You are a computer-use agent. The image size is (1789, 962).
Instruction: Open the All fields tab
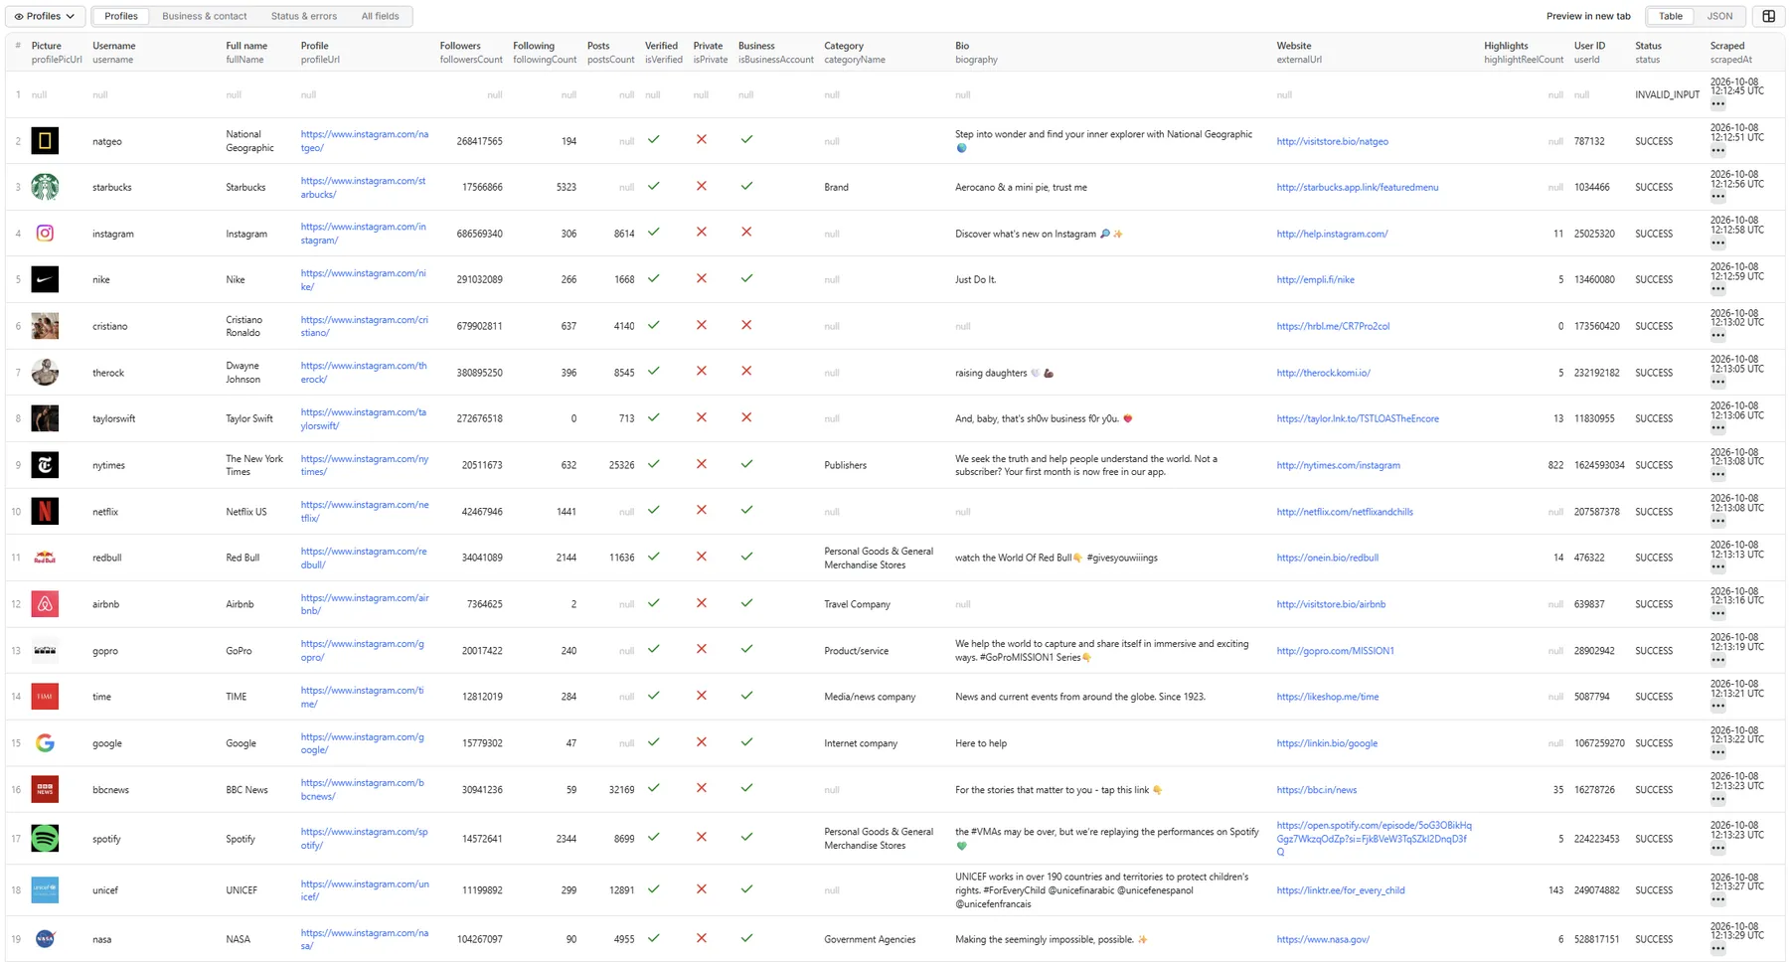click(x=380, y=16)
